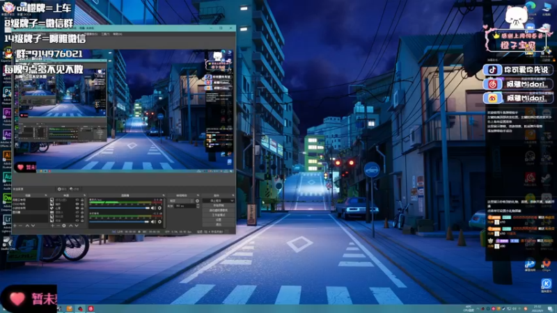
Task: Click the Start Recording button
Action: (x=219, y=205)
